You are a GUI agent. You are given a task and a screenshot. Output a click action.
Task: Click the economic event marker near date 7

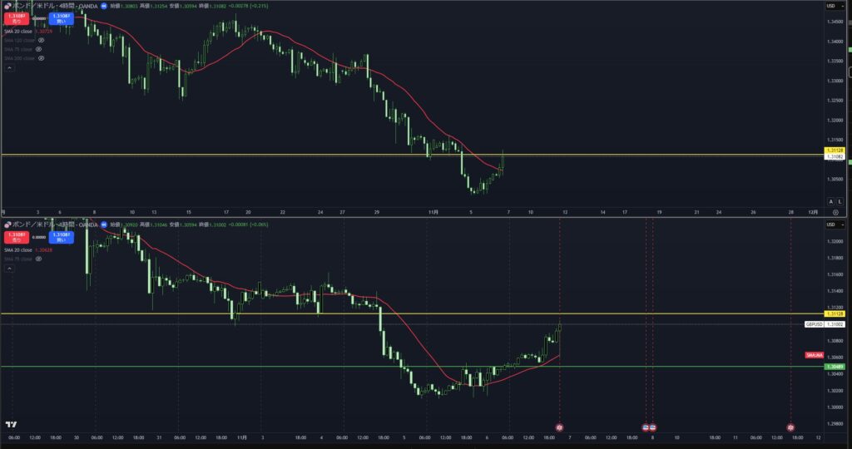point(559,427)
